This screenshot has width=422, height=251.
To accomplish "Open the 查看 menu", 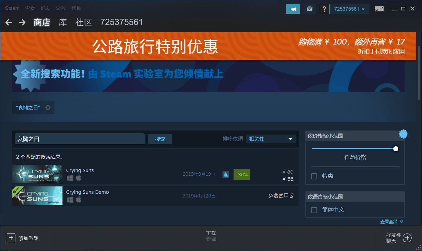I will pyautogui.click(x=30, y=8).
